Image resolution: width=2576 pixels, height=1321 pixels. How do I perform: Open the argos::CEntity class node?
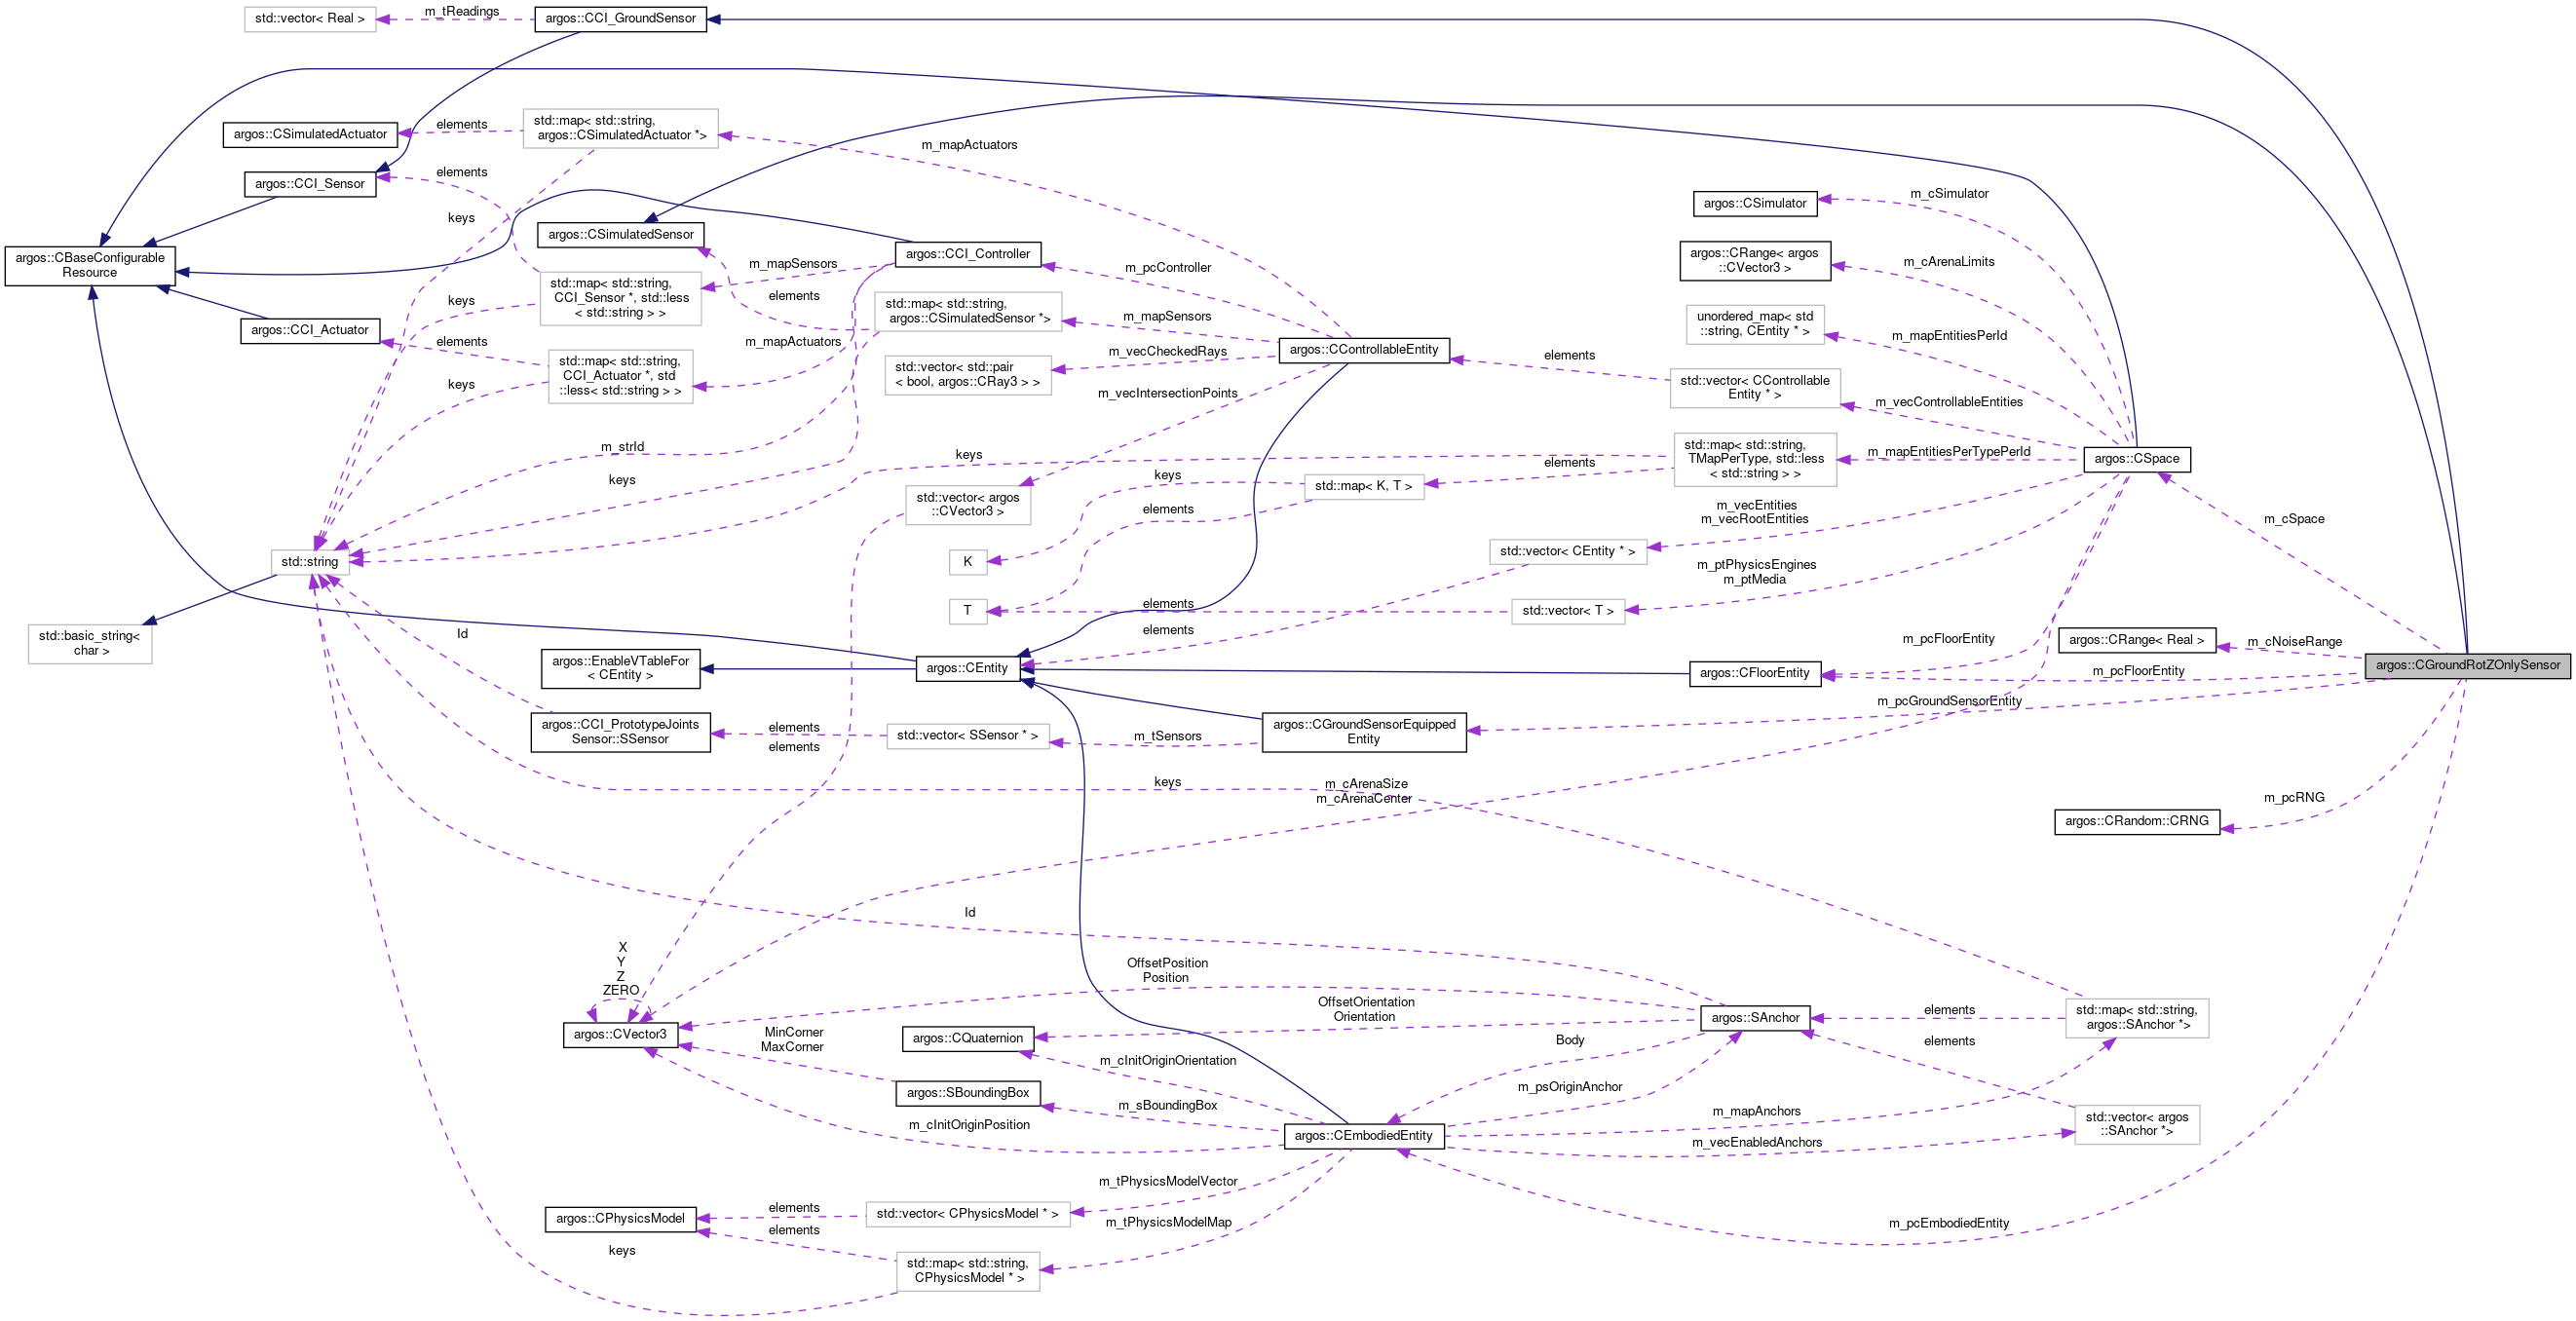click(968, 668)
